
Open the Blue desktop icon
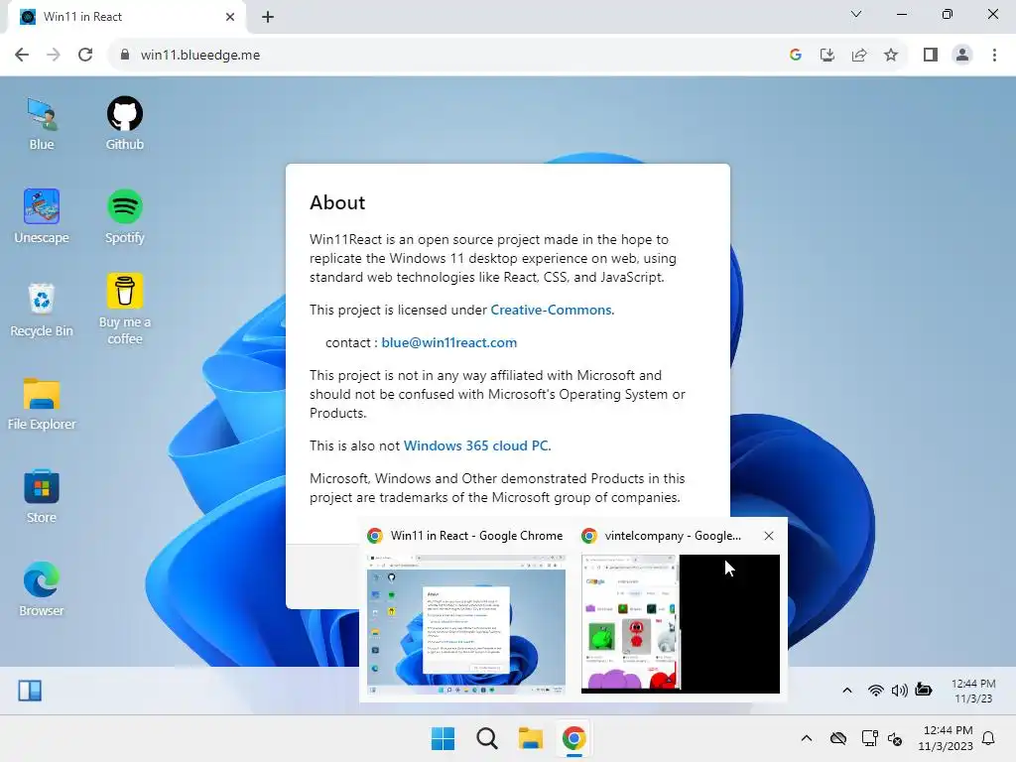(x=42, y=124)
